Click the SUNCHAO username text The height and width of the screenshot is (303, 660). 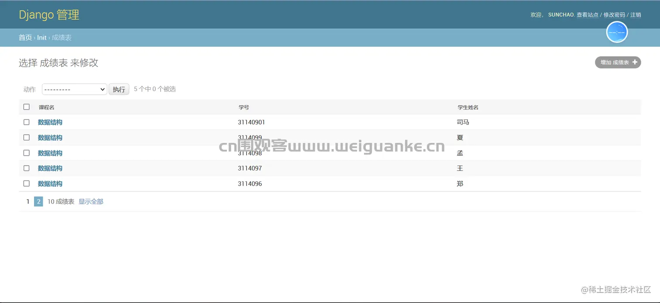coord(561,15)
